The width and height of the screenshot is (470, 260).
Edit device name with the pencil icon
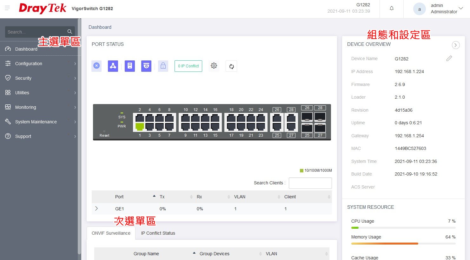[x=449, y=59]
